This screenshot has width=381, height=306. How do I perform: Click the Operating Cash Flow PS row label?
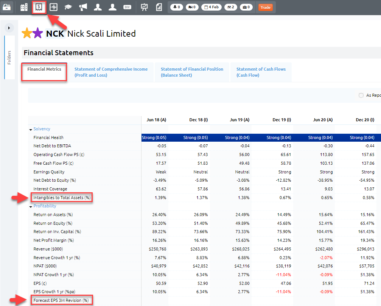pyautogui.click(x=59, y=155)
